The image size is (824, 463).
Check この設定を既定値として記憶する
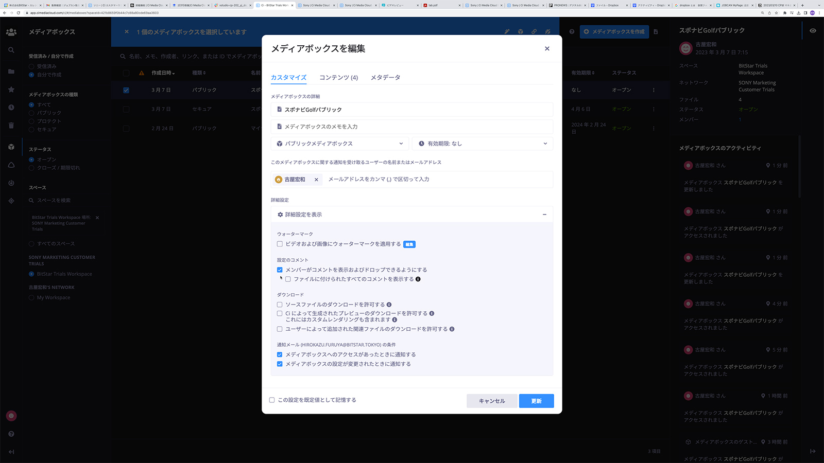click(272, 400)
